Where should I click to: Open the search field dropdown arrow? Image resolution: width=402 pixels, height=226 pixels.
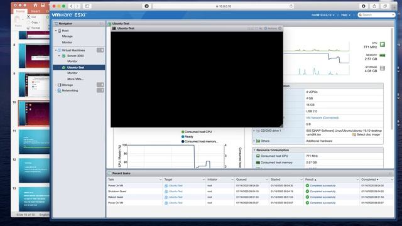pos(393,15)
